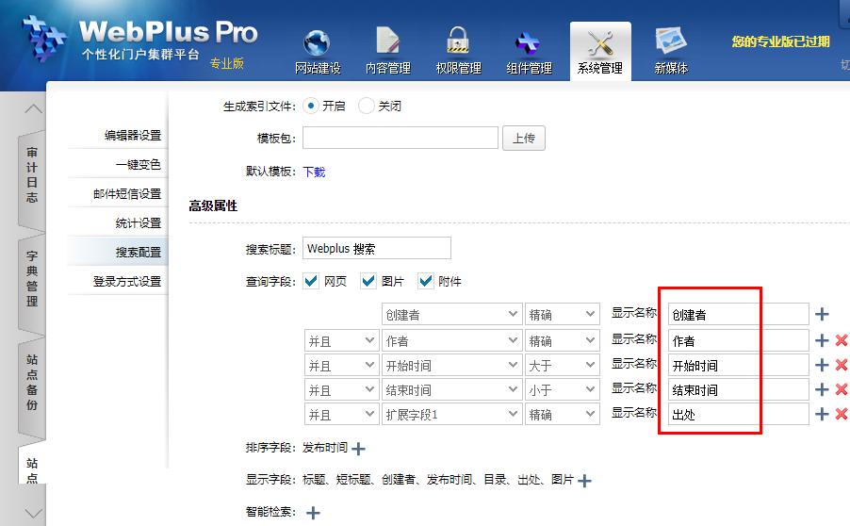Select the 关闭 radio for index file generation
The height and width of the screenshot is (526, 850).
(x=366, y=106)
